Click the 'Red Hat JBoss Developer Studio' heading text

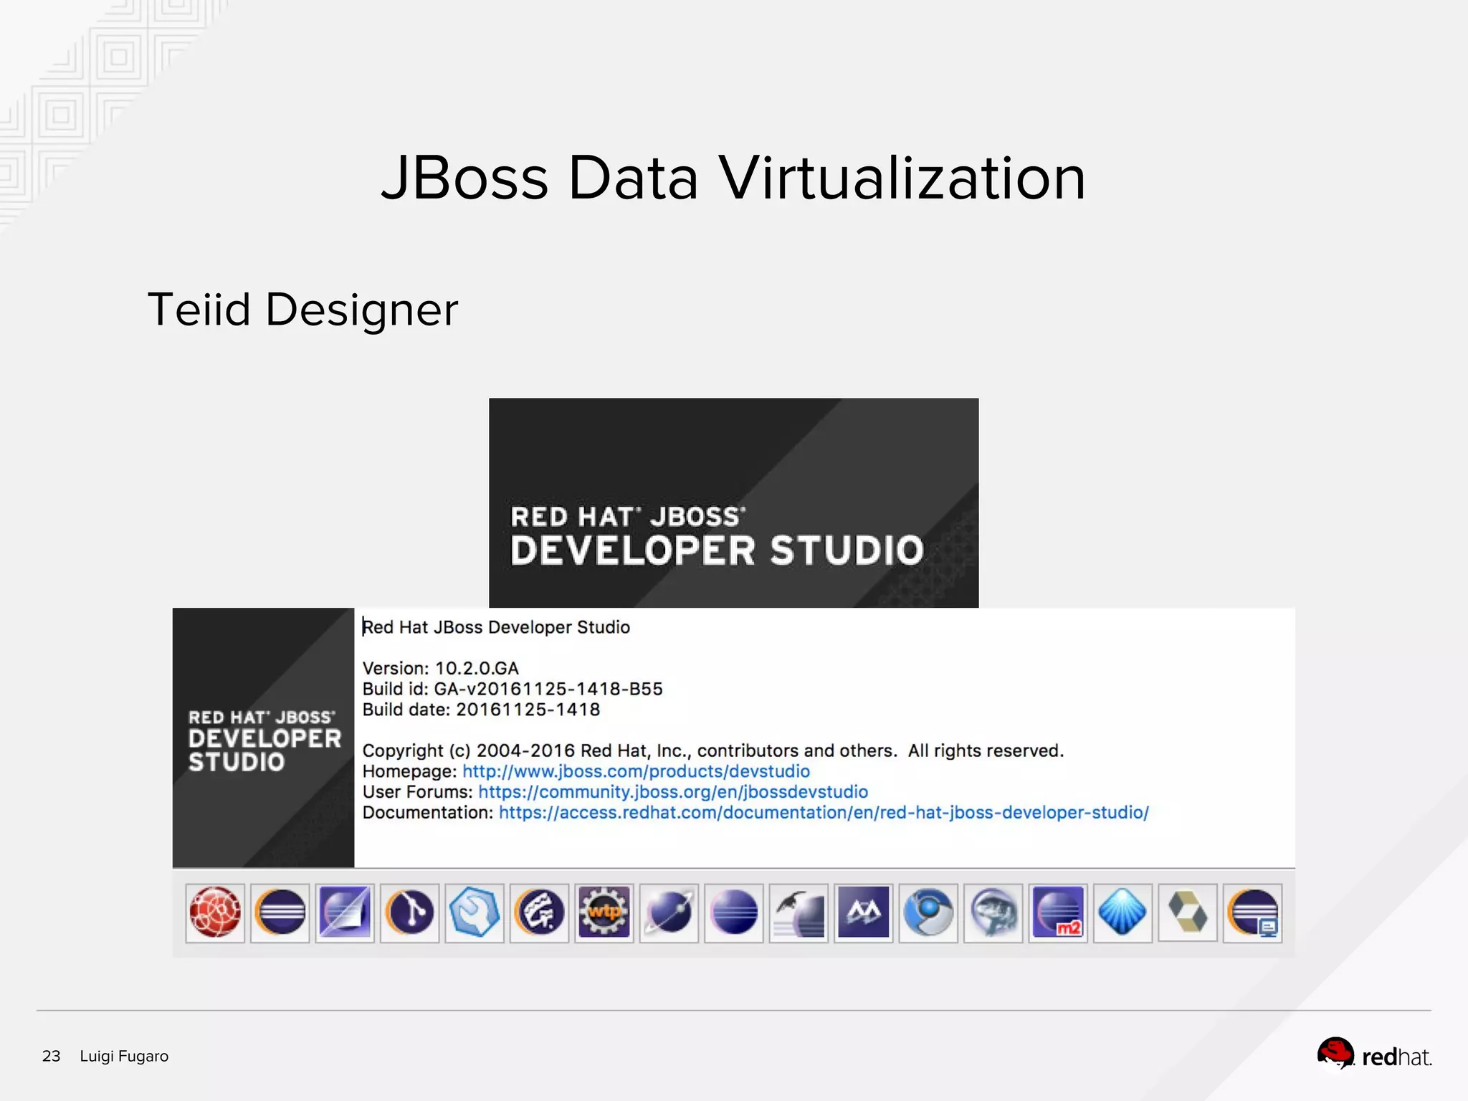click(x=496, y=627)
